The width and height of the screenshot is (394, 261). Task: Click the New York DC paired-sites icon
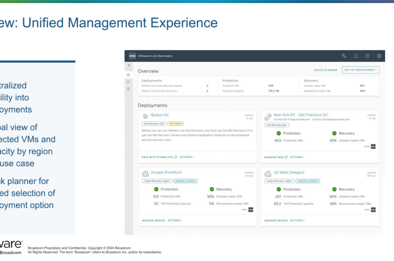[x=268, y=116]
